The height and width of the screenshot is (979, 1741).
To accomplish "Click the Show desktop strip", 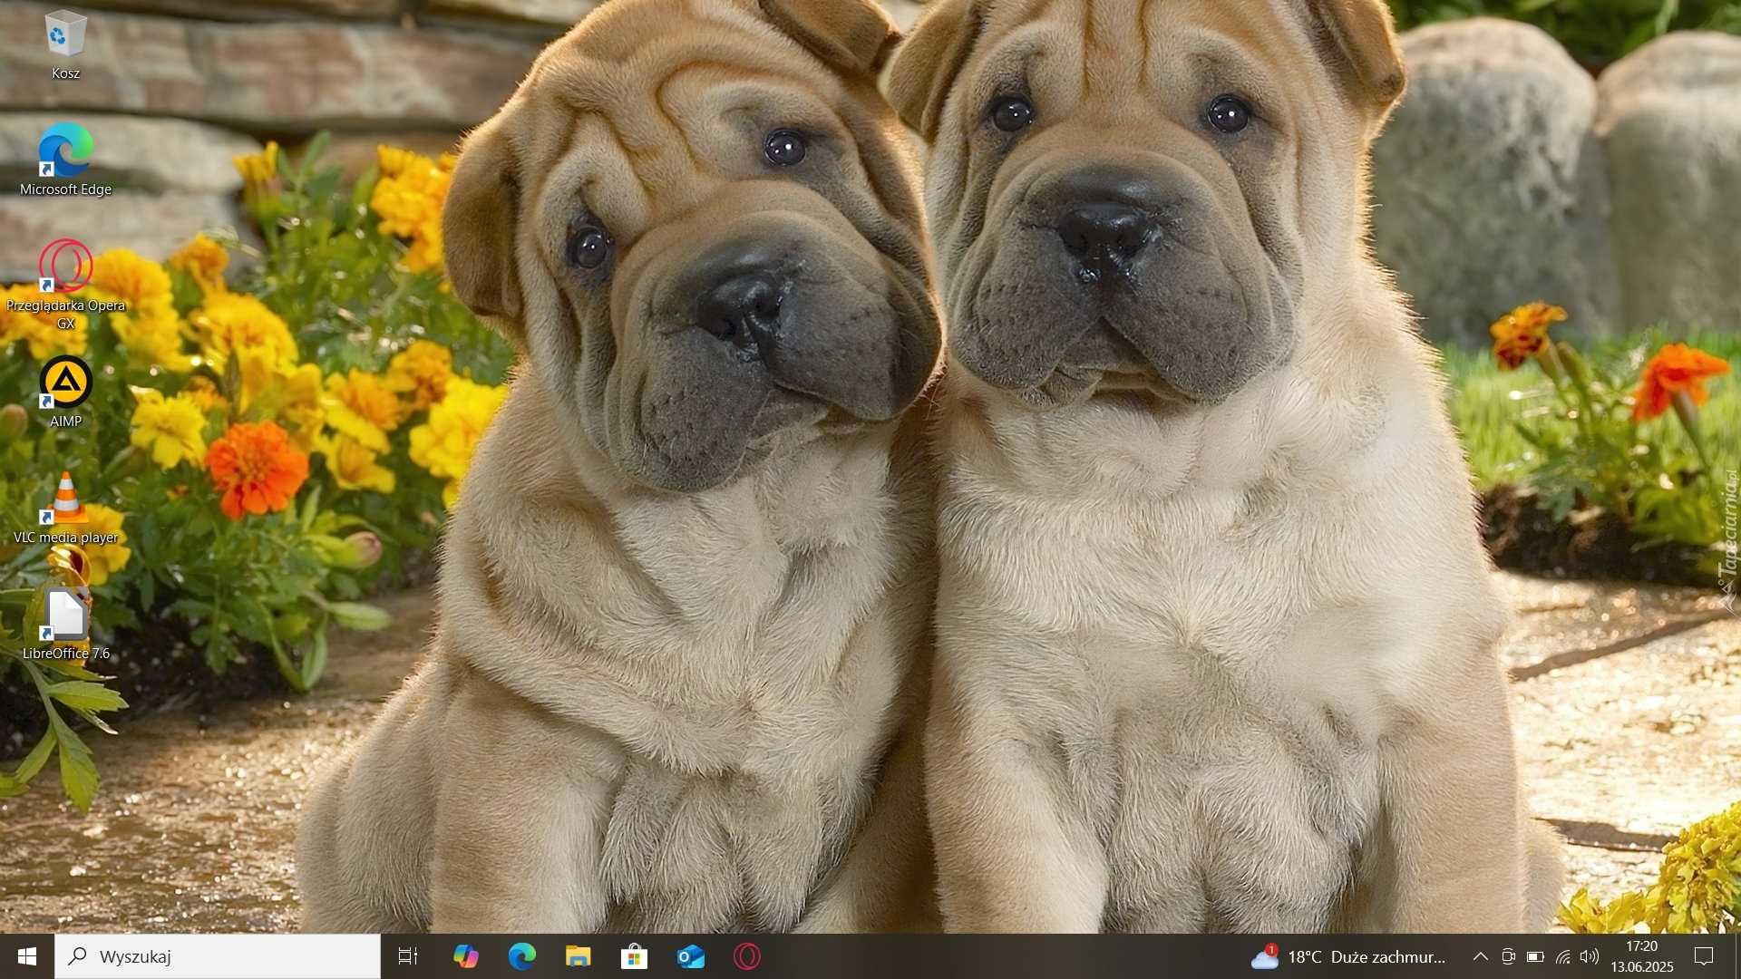I will pos(1737,956).
